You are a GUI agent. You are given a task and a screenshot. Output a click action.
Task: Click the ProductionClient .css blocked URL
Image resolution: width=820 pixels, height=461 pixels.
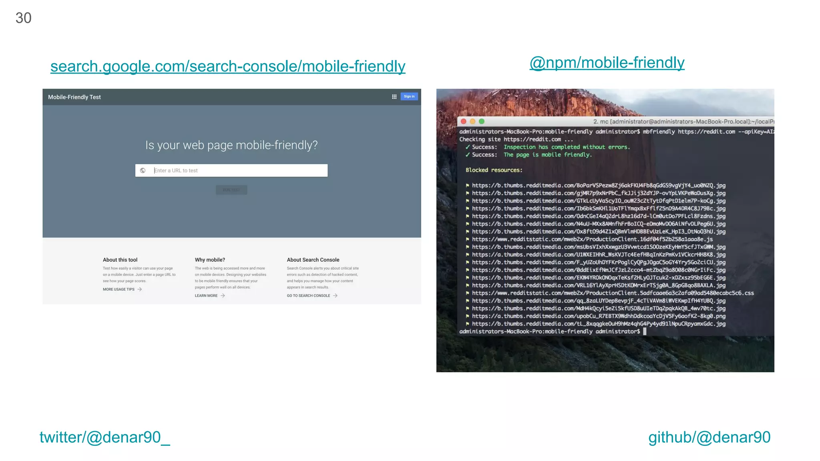pyautogui.click(x=613, y=293)
